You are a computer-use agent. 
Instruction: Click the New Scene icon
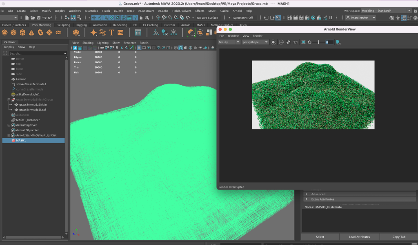tap(27, 18)
